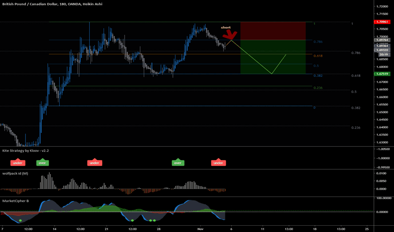Select the blue 0.5 Fibonacci level label
Screen dimensions: 394x232
316,66
